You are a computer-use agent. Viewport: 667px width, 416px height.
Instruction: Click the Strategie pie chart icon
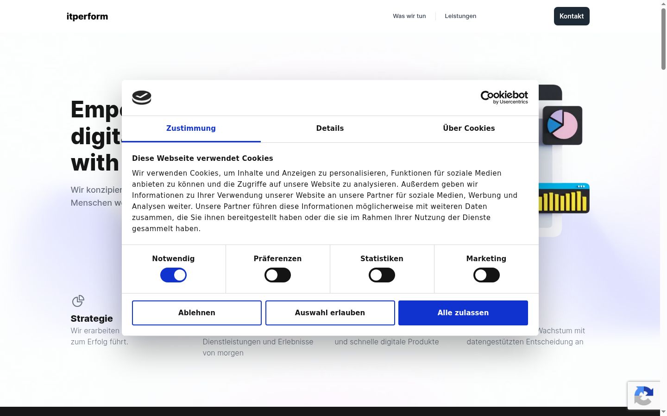78,301
